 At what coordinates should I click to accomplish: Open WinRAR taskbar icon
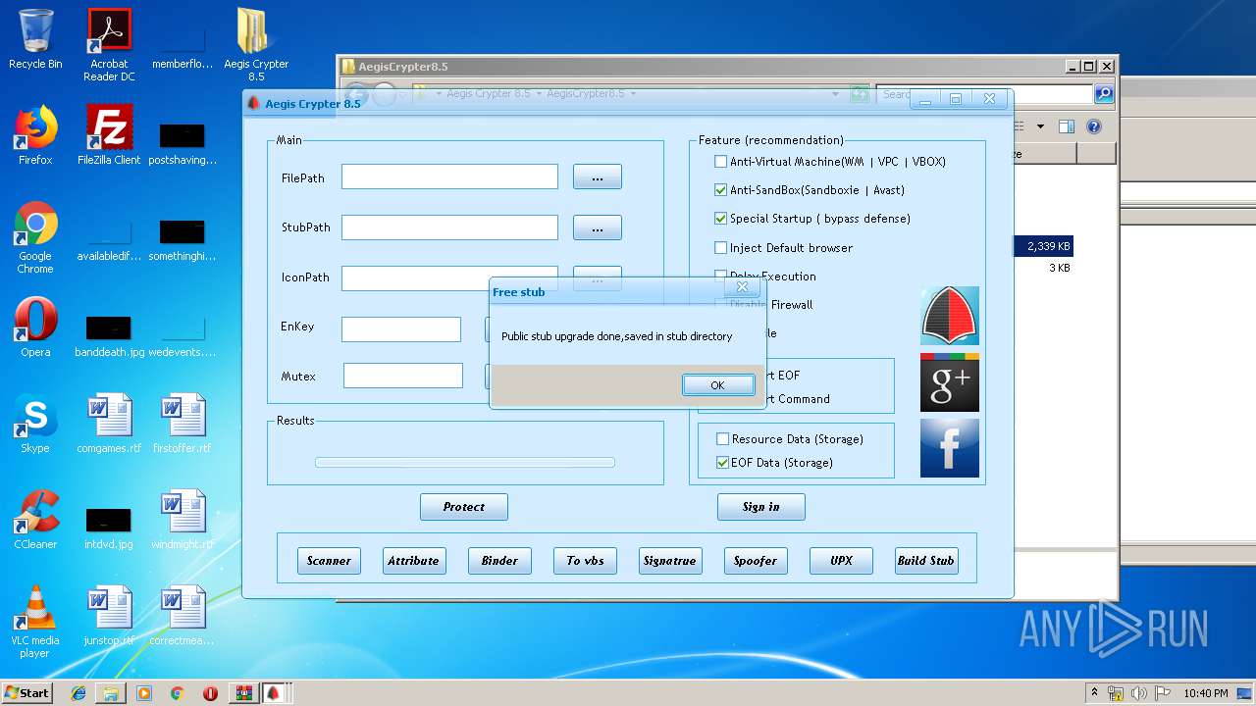243,693
